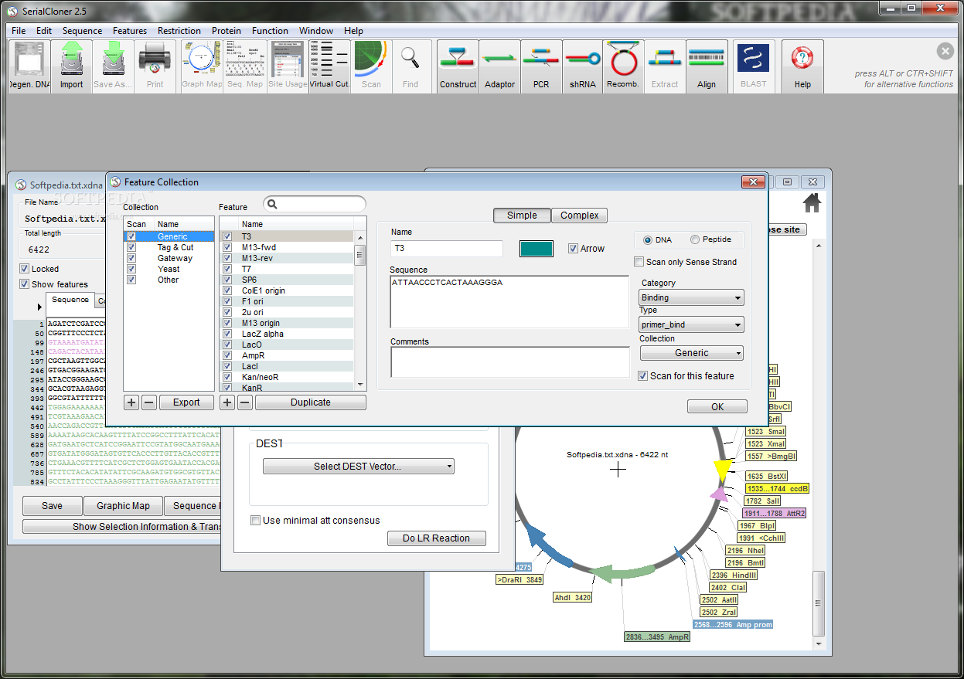
Task: Select the Sequence tab in Softpedia window
Action: tap(70, 300)
